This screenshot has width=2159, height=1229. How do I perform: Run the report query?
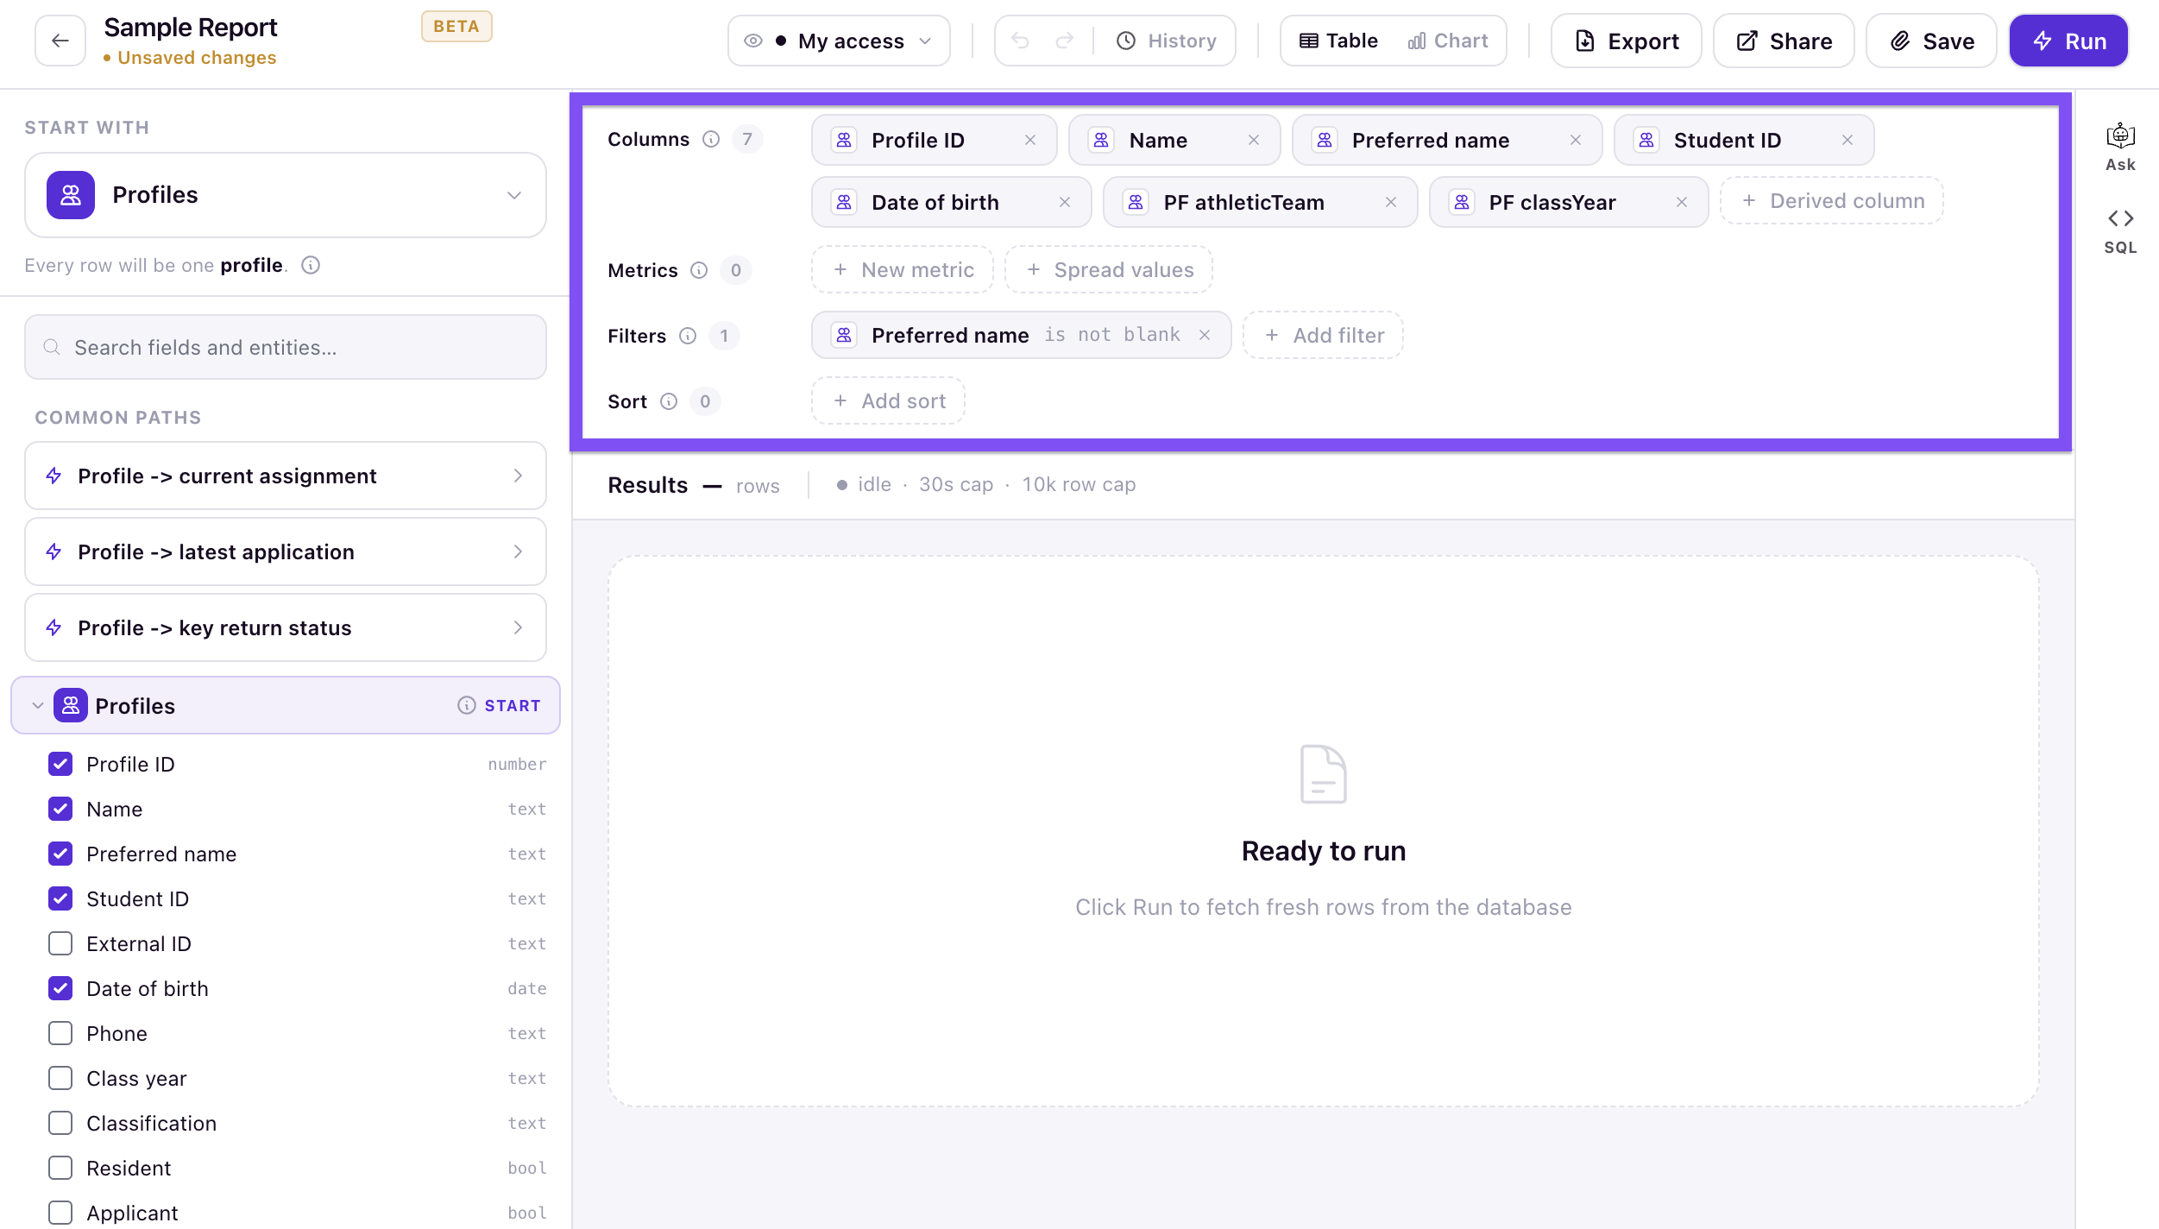(2068, 41)
